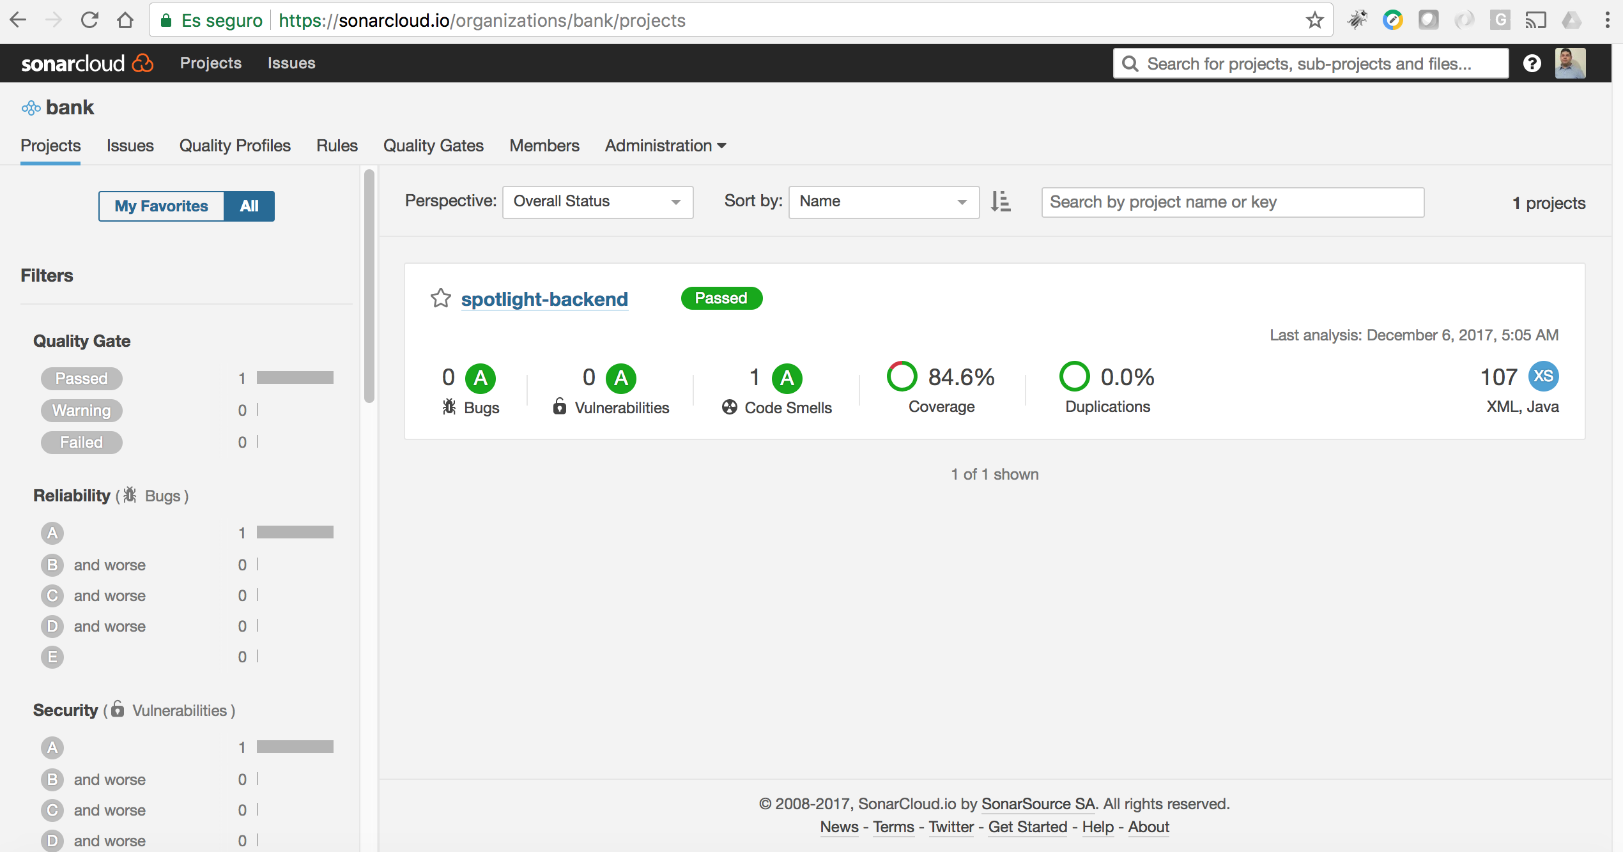Select the Quality Gates tab
The height and width of the screenshot is (852, 1623).
click(433, 146)
